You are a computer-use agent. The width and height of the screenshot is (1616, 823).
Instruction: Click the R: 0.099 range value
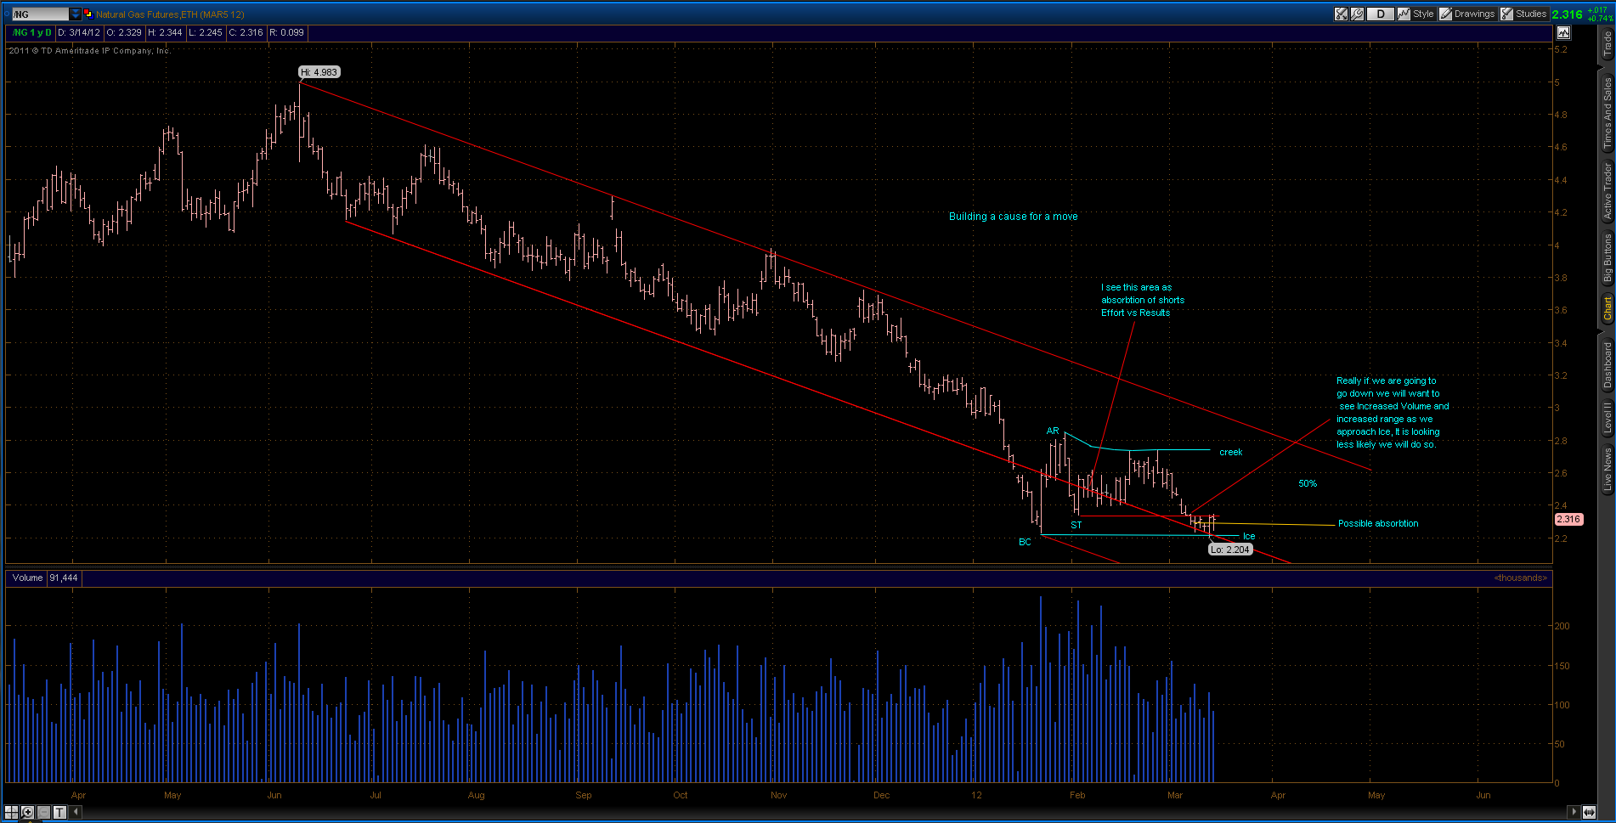point(287,32)
